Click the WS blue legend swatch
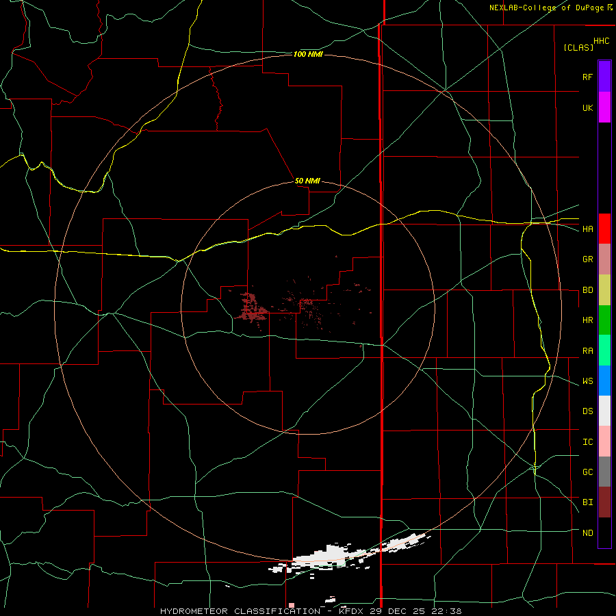The image size is (616, 616). coord(604,381)
